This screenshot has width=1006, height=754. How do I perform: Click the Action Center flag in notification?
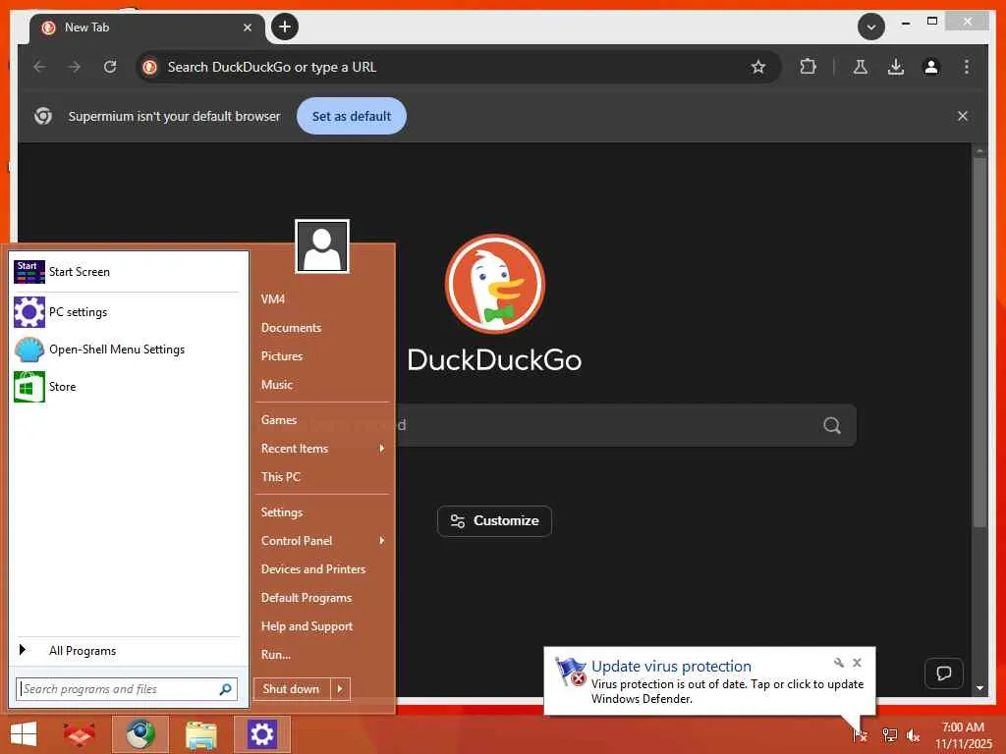[571, 672]
